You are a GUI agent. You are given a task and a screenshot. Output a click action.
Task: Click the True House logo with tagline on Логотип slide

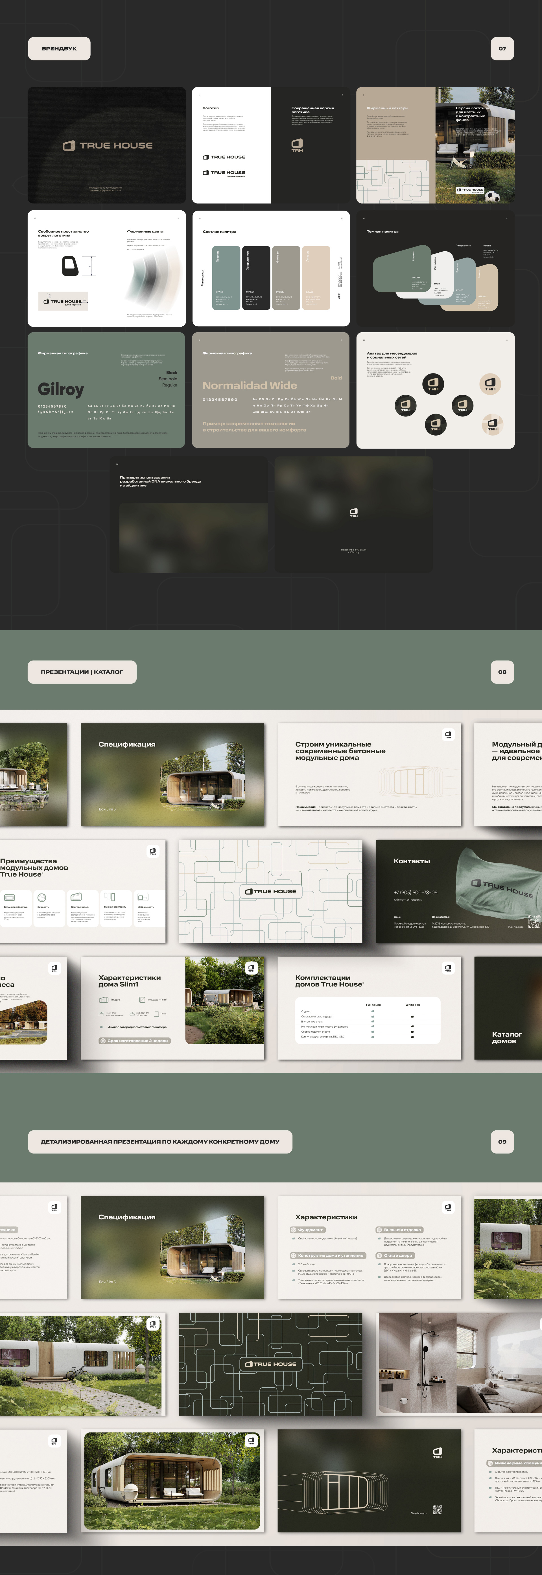coord(224,173)
